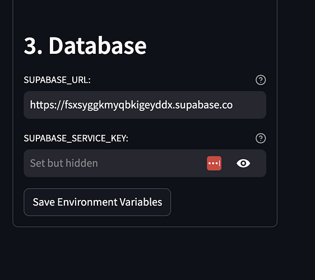Save Environment Variables
This screenshot has width=315, height=280.
[x=97, y=202]
